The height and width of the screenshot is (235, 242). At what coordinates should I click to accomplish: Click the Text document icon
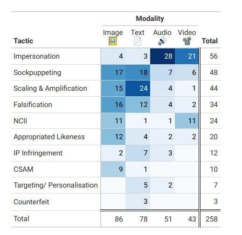coord(138,41)
